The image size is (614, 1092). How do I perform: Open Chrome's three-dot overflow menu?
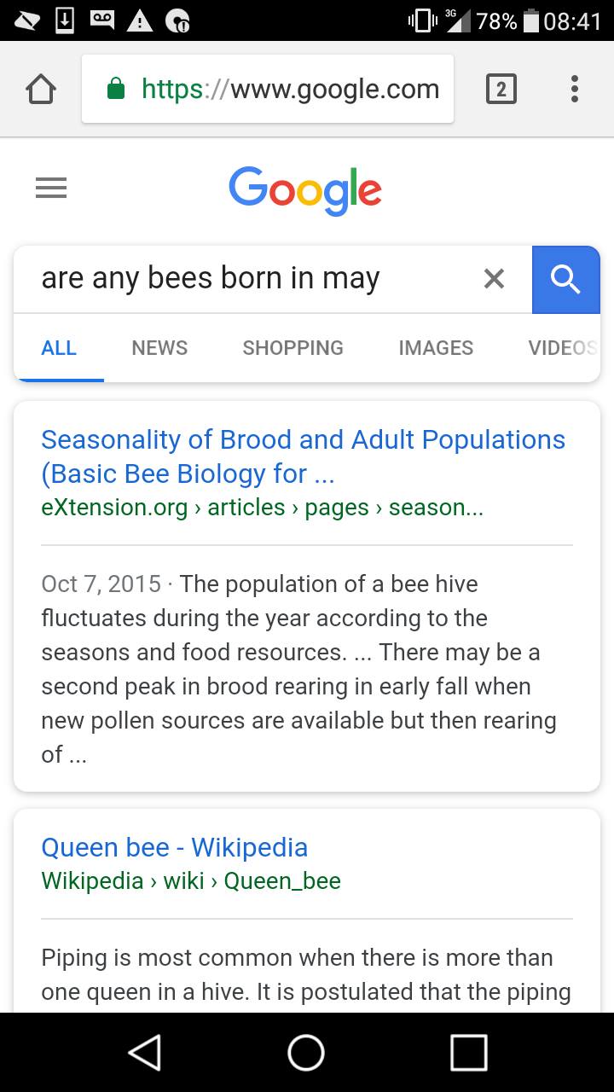coord(575,89)
